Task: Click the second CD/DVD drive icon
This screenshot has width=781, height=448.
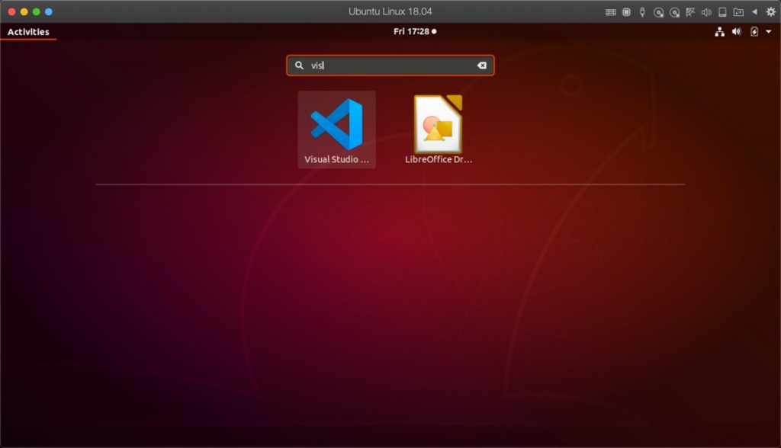Action: [674, 11]
